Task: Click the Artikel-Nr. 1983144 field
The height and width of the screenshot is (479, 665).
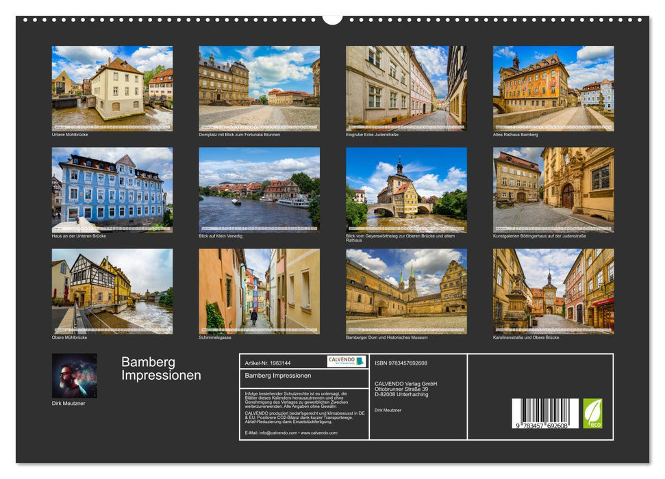Action: click(x=267, y=363)
